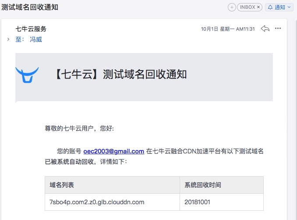Expand recipient details with the chevron
Viewport: 297px width, 220px height.
[8, 39]
